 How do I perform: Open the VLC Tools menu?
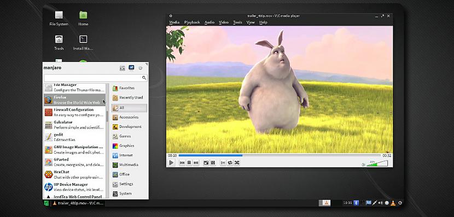[x=237, y=22]
